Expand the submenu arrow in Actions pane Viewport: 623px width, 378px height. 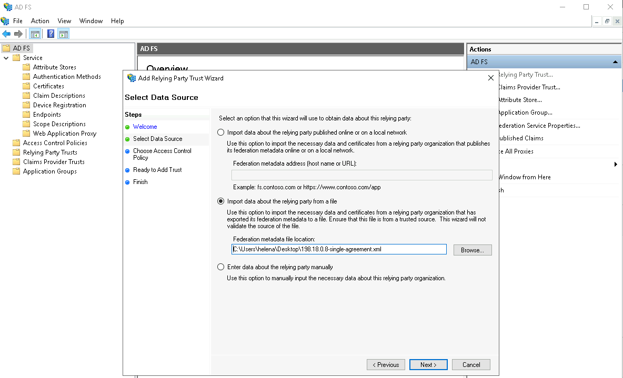[616, 165]
